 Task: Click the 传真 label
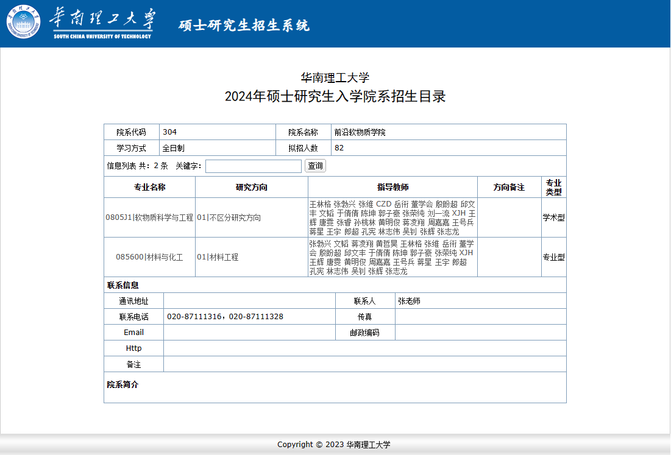365,317
